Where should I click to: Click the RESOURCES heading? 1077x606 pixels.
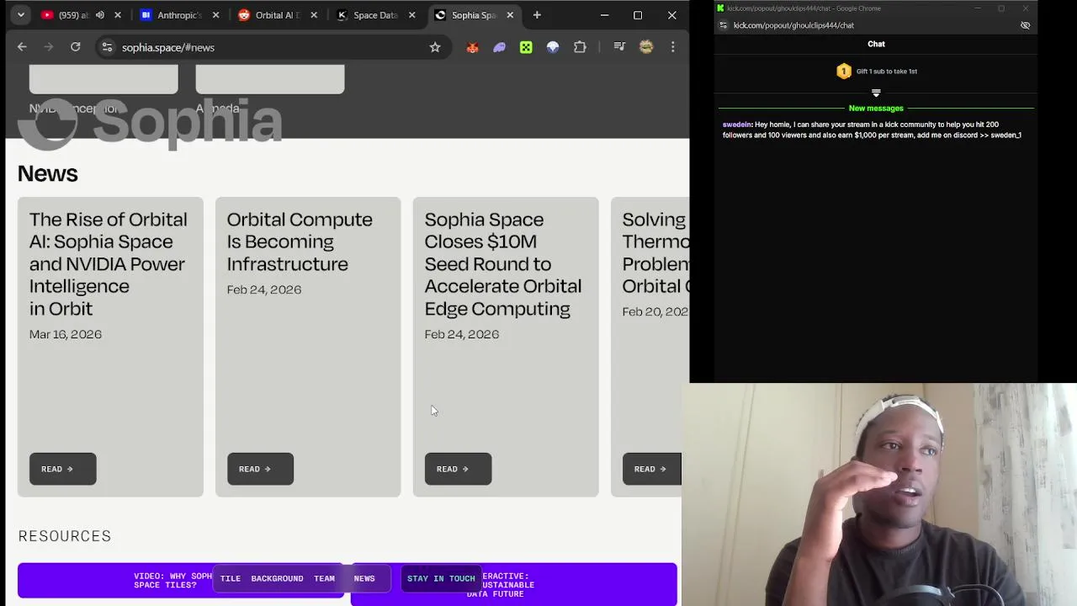[65, 536]
